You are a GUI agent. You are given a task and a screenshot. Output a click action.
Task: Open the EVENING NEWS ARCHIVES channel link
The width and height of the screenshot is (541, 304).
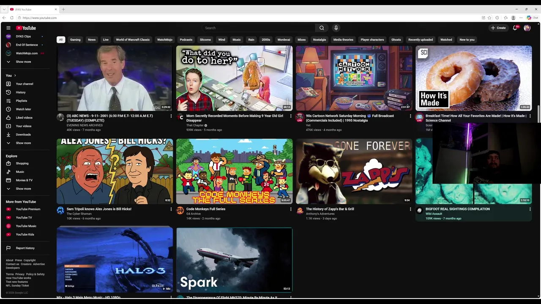(x=85, y=125)
